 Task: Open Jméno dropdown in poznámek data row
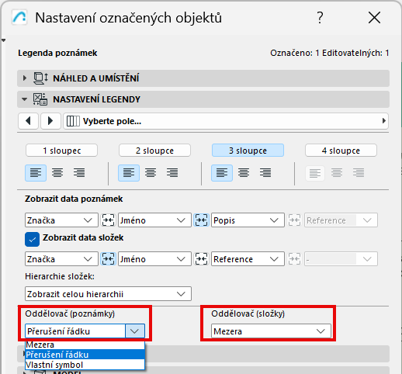coord(154,220)
